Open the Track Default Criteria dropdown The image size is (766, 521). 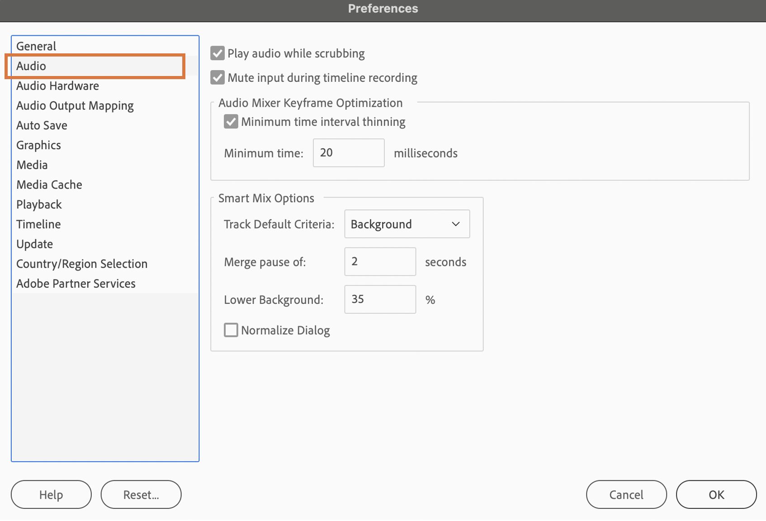coord(407,224)
